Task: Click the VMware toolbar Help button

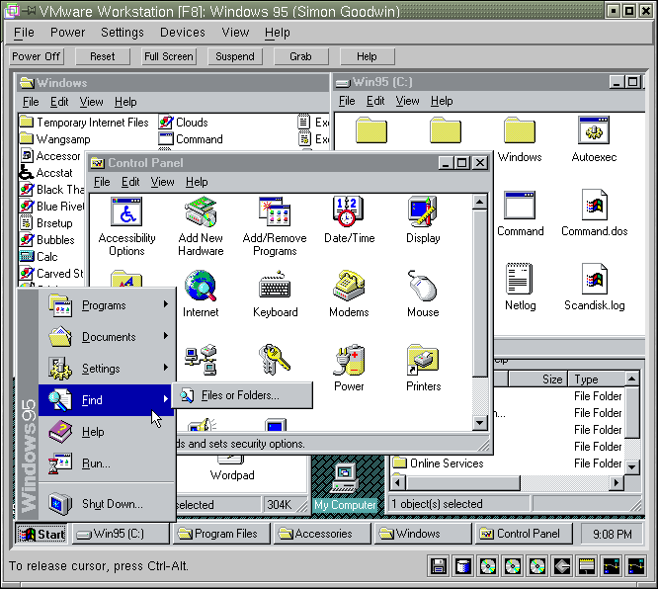Action: pyautogui.click(x=368, y=56)
